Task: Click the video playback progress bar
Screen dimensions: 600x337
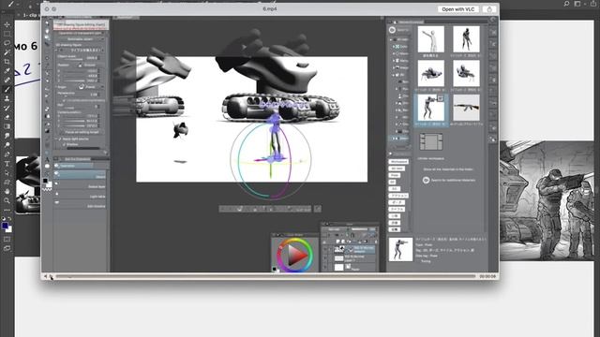Action: [x=265, y=276]
